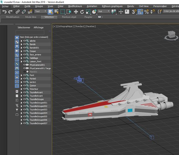Hide the Bande object

(x=24, y=44)
